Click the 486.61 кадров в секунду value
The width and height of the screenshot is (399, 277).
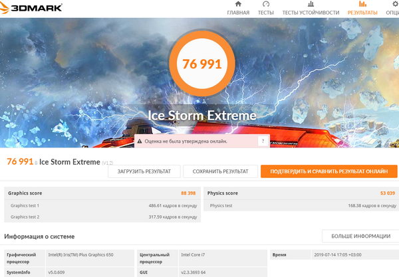coord(173,205)
